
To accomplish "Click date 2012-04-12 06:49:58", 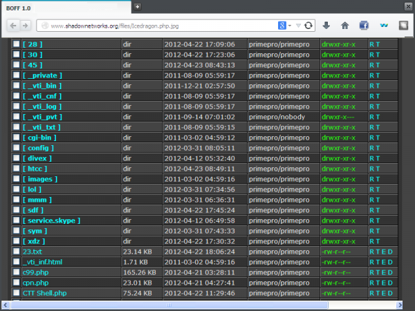I will coord(200,220).
